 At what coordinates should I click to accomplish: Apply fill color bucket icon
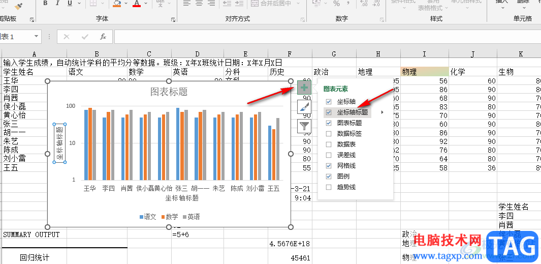coord(117,4)
